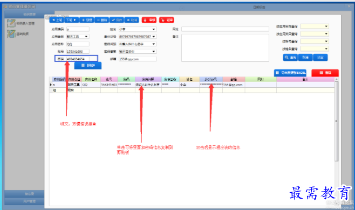
Task: Click the QQ cell in first row
Action: coord(91,85)
